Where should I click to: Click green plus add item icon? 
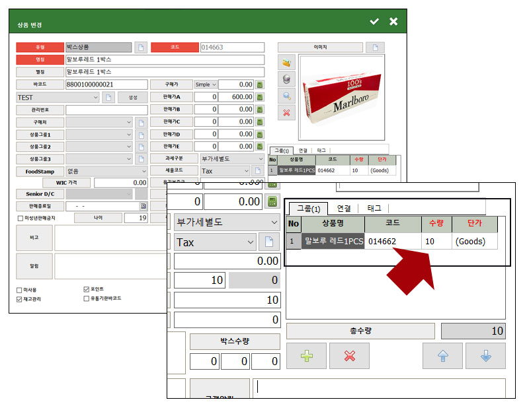[x=306, y=356]
